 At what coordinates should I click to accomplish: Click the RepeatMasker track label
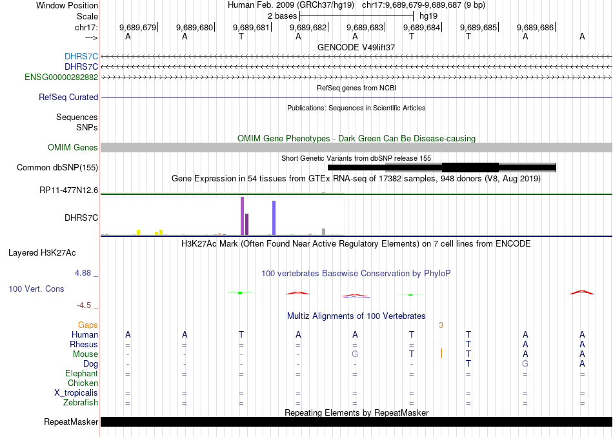point(71,422)
